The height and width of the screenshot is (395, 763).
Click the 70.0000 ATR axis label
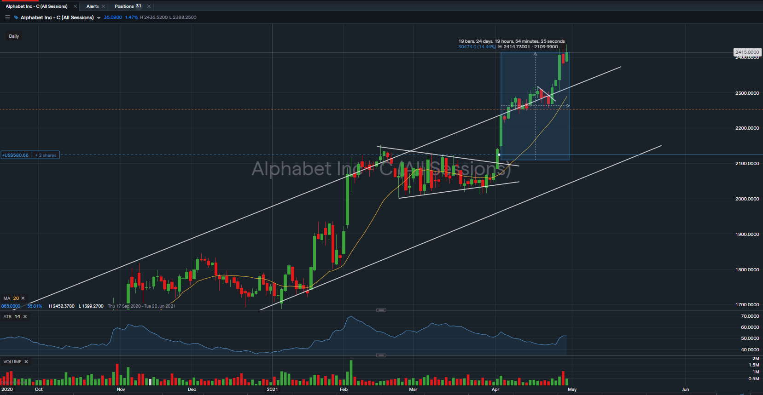click(750, 316)
